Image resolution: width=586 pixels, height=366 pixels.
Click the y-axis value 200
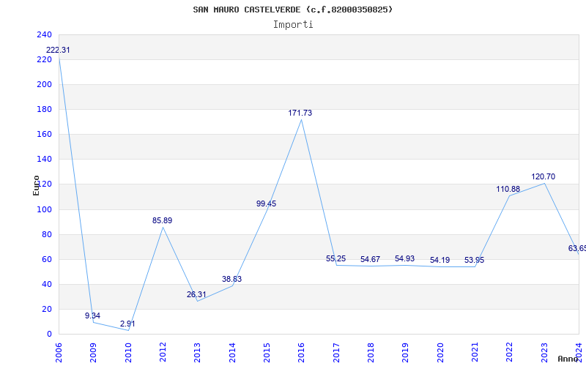[44, 85]
